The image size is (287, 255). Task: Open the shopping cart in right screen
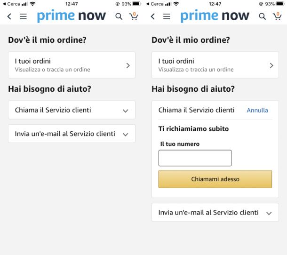277,16
